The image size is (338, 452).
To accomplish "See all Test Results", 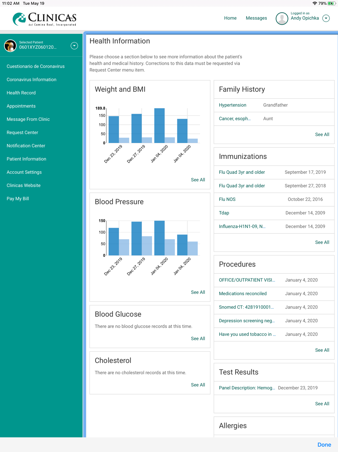I will 322,404.
